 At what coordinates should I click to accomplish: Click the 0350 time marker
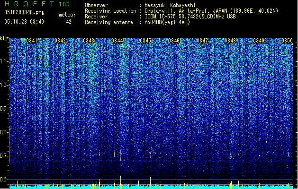point(287,41)
